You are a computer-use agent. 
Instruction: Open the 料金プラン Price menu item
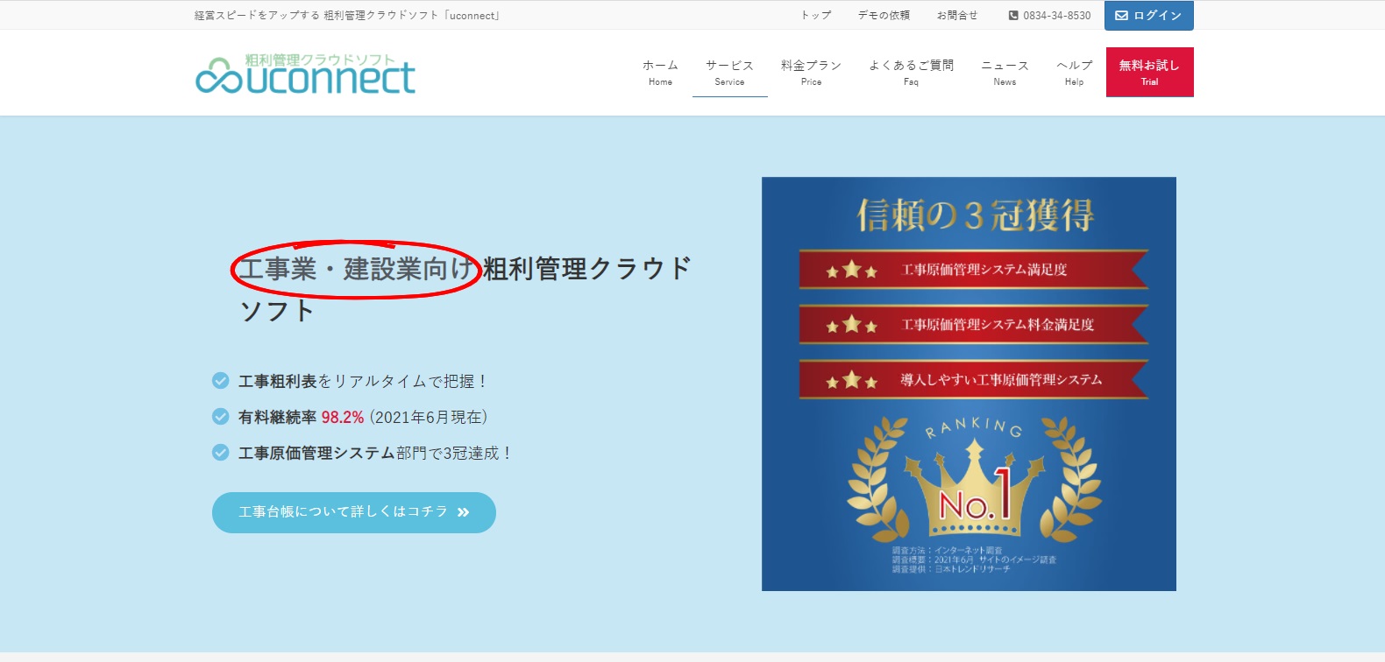coord(811,73)
